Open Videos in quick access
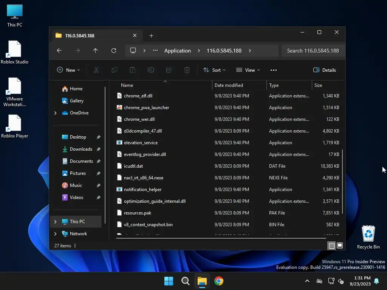 pyautogui.click(x=76, y=197)
